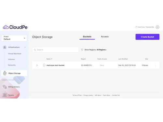
Task: Open the Project Default dropdown
Action: point(14,38)
